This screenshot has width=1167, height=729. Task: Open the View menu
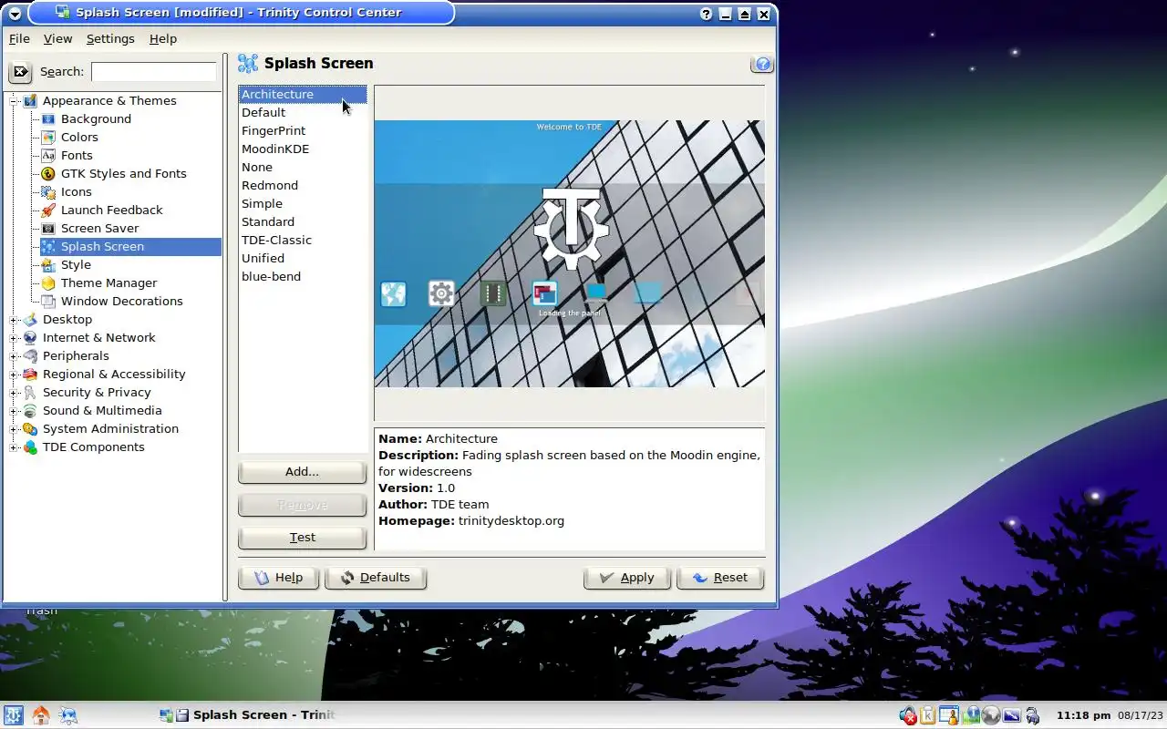[57, 38]
